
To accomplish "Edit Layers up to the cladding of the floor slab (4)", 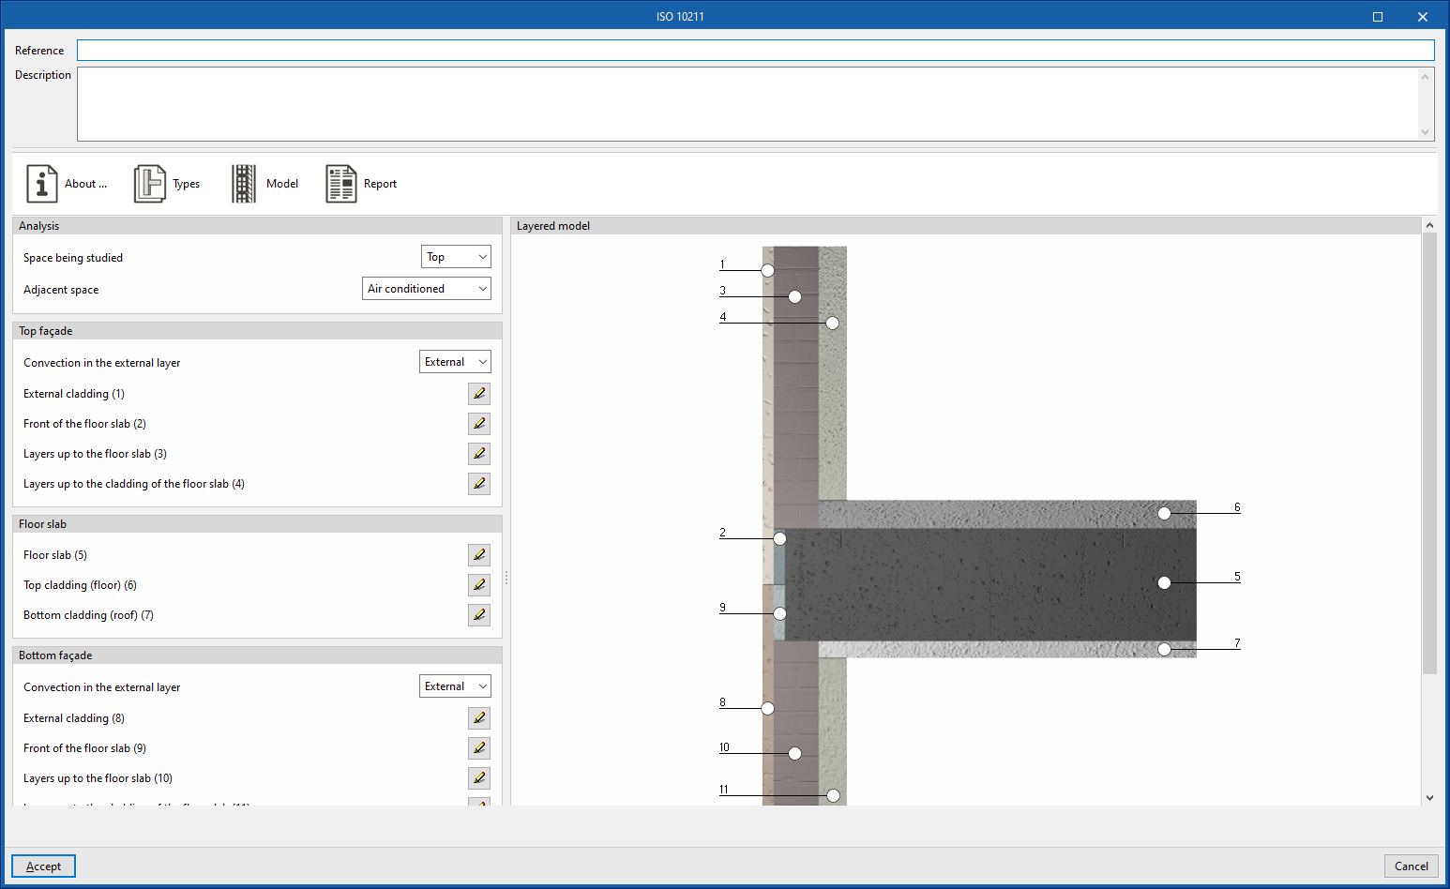I will pos(479,484).
